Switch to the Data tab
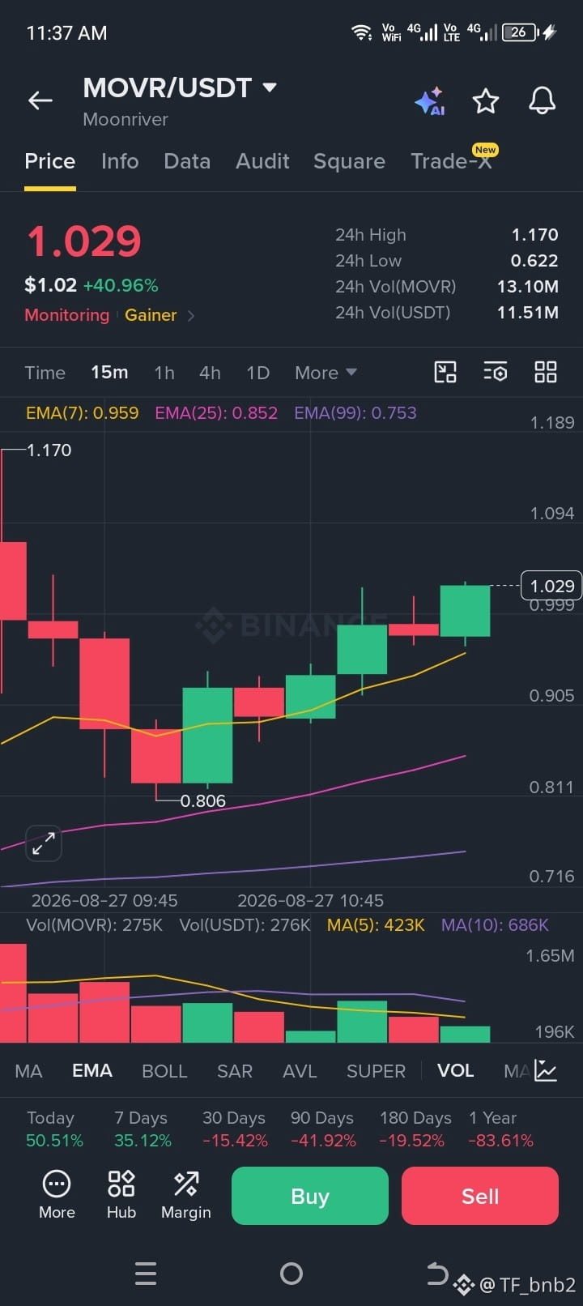The height and width of the screenshot is (1306, 583). [x=187, y=161]
